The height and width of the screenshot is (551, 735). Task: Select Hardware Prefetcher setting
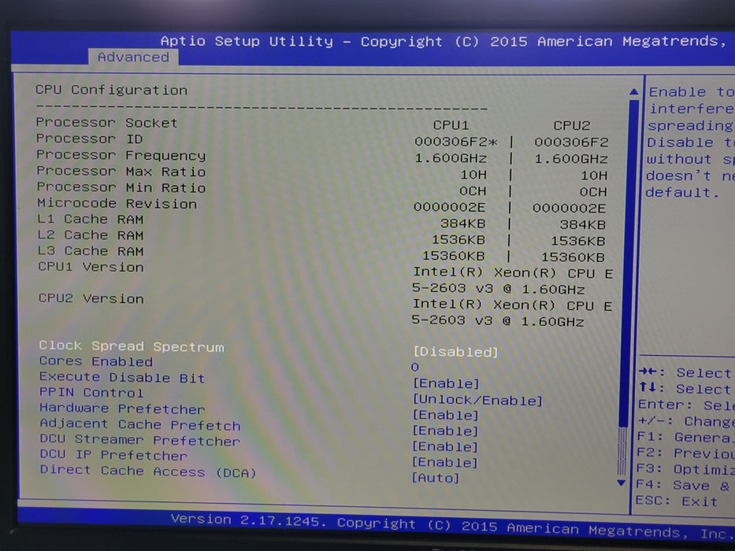[x=122, y=409]
